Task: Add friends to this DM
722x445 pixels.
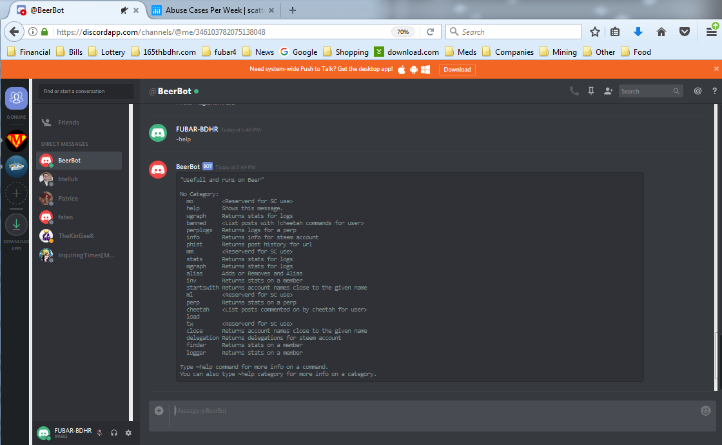Action: (609, 91)
